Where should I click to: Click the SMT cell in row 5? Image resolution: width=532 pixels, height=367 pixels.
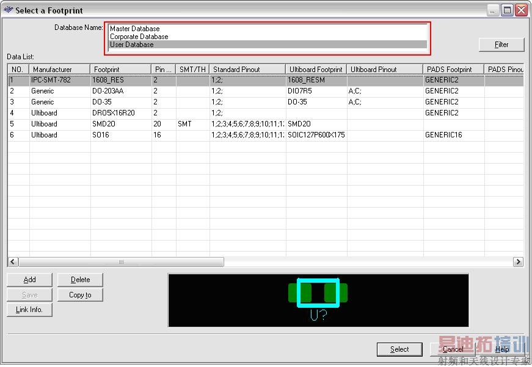(x=193, y=124)
